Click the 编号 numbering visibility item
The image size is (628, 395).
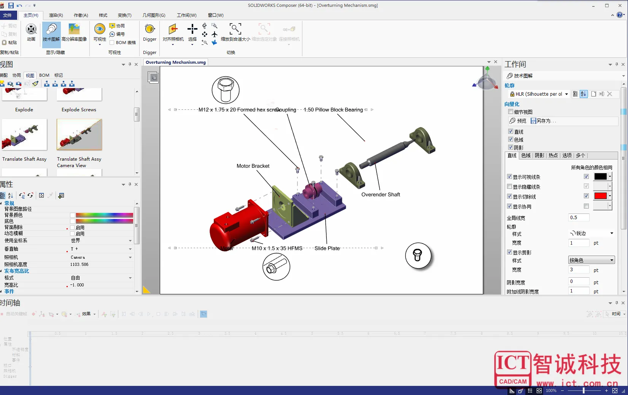117,34
